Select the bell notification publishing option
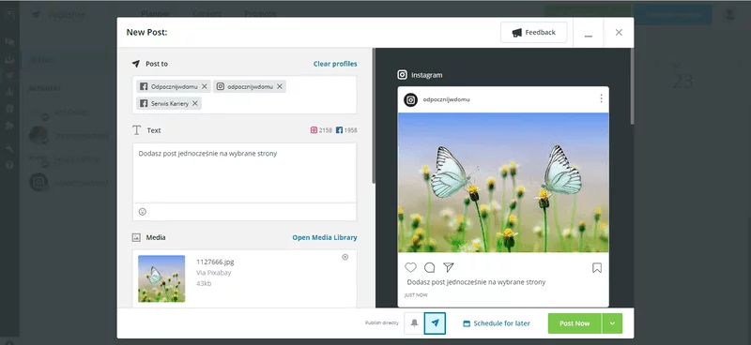The width and height of the screenshot is (751, 345). (414, 323)
